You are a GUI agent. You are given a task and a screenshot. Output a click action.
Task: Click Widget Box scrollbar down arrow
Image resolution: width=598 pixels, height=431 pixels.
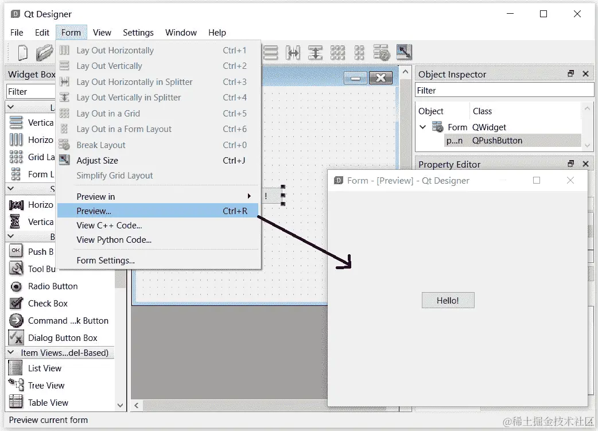(120, 405)
